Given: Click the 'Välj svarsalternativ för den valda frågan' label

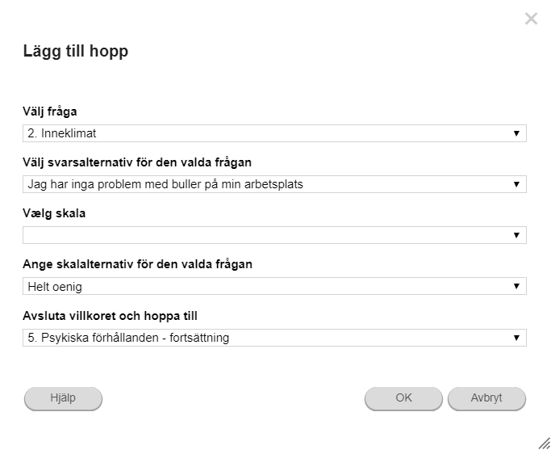Looking at the screenshot, I should [x=137, y=162].
